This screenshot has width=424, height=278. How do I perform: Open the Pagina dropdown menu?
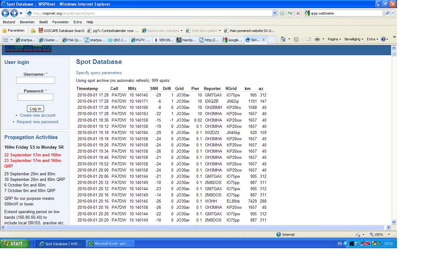tap(334, 39)
